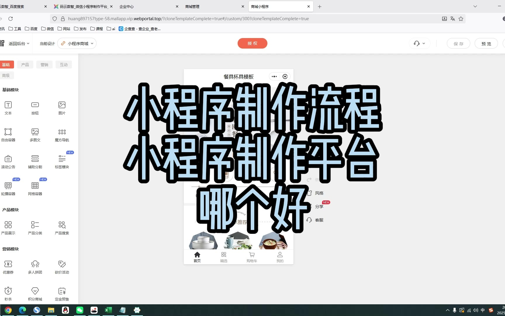Add the 秒杀 flash sale module

pyautogui.click(x=8, y=294)
